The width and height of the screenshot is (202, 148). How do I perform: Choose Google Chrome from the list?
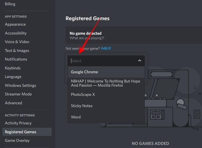[106, 72]
